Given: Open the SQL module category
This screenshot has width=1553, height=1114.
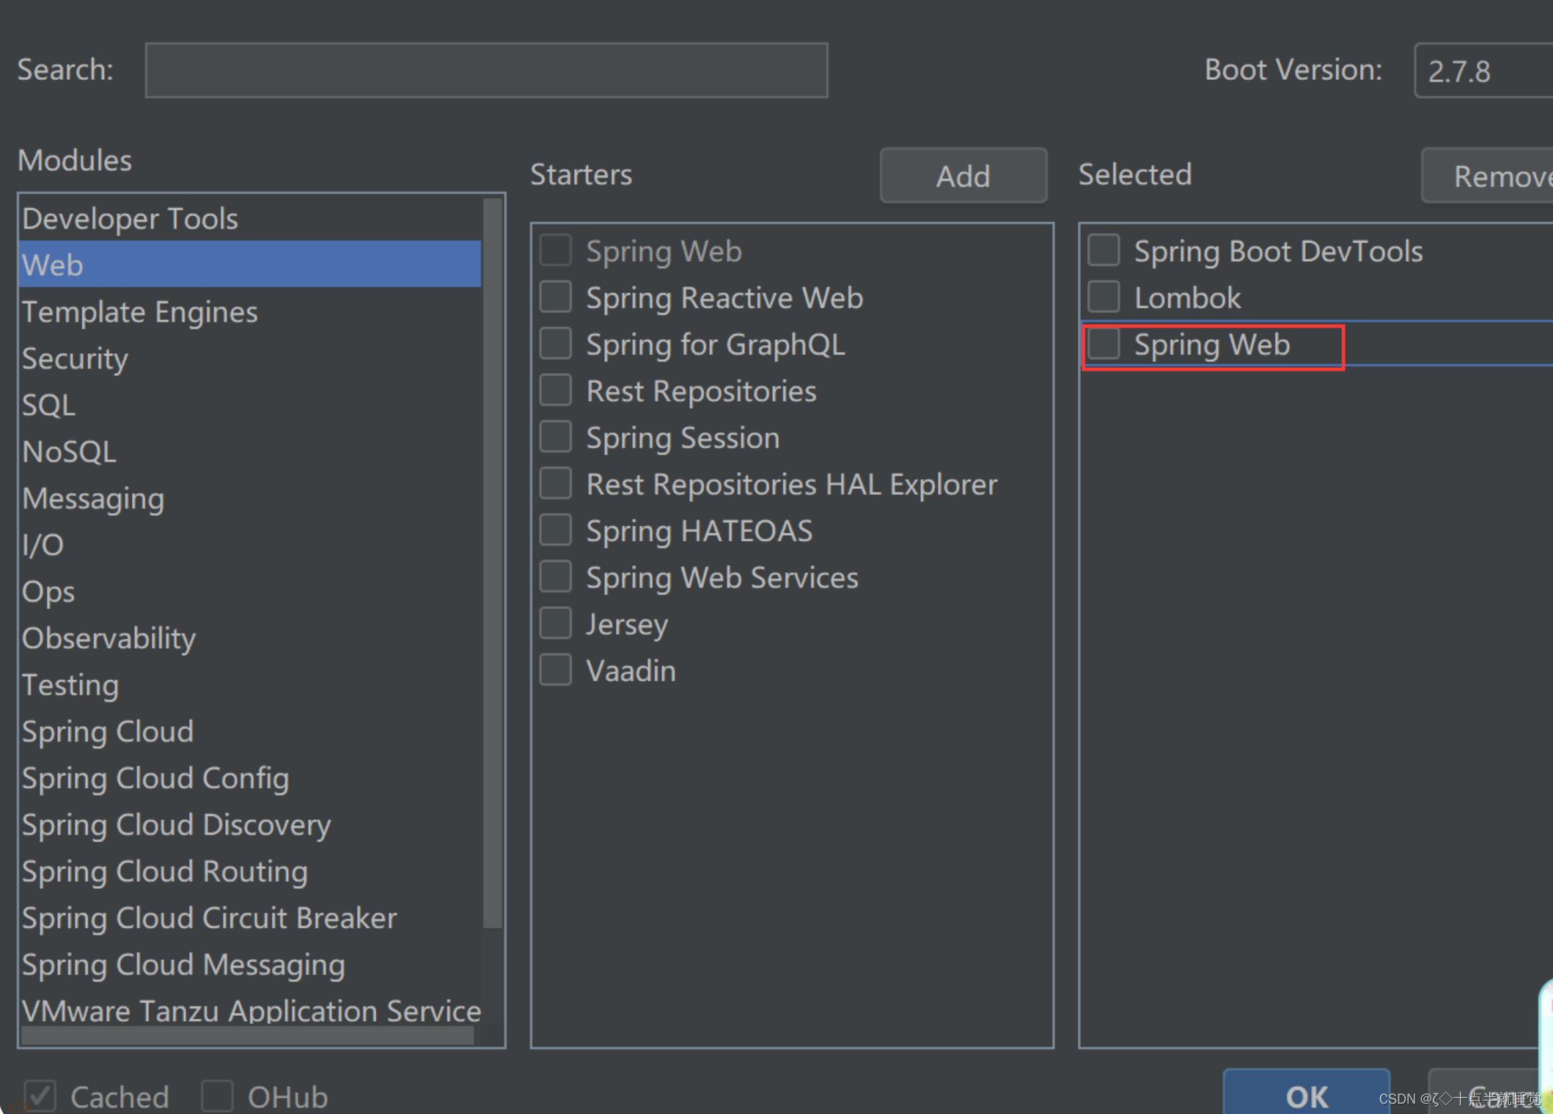Looking at the screenshot, I should coord(48,405).
